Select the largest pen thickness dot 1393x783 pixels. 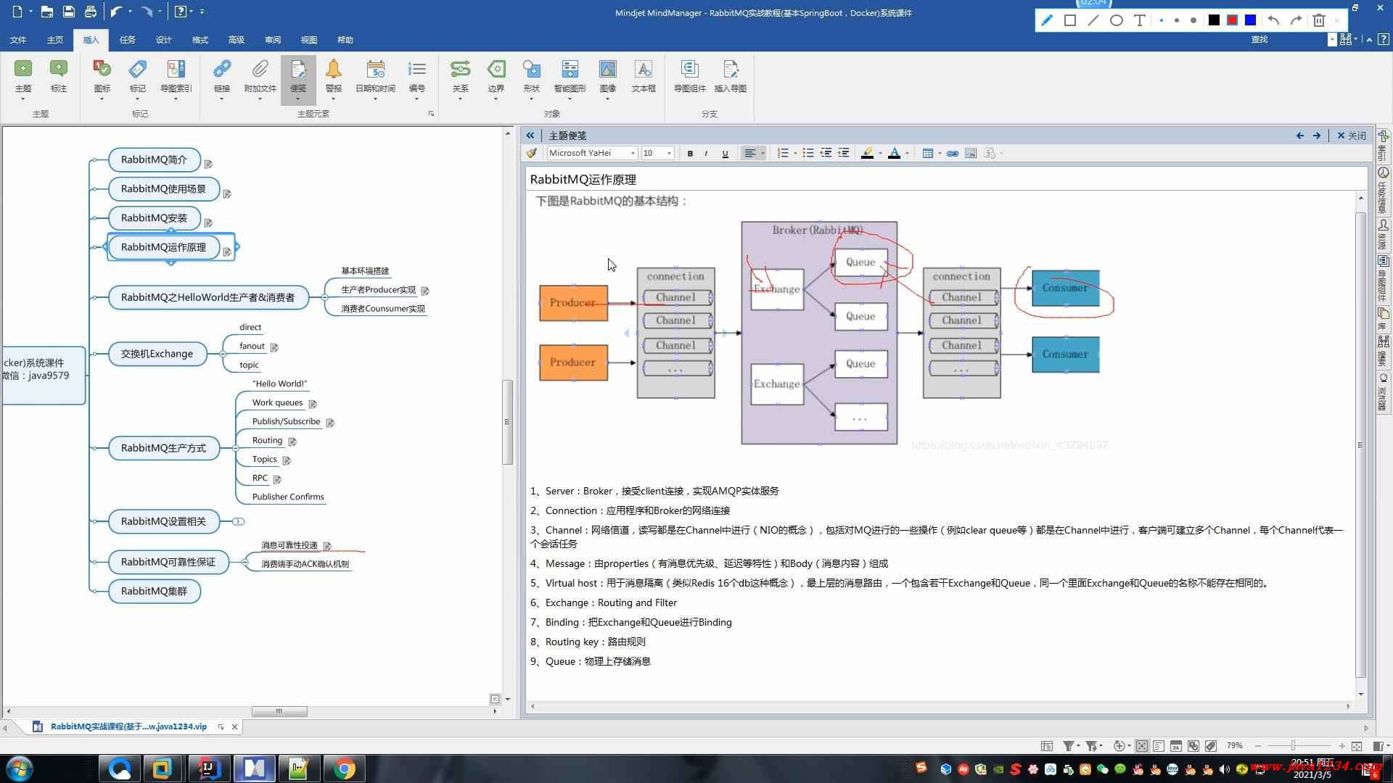pos(1193,20)
